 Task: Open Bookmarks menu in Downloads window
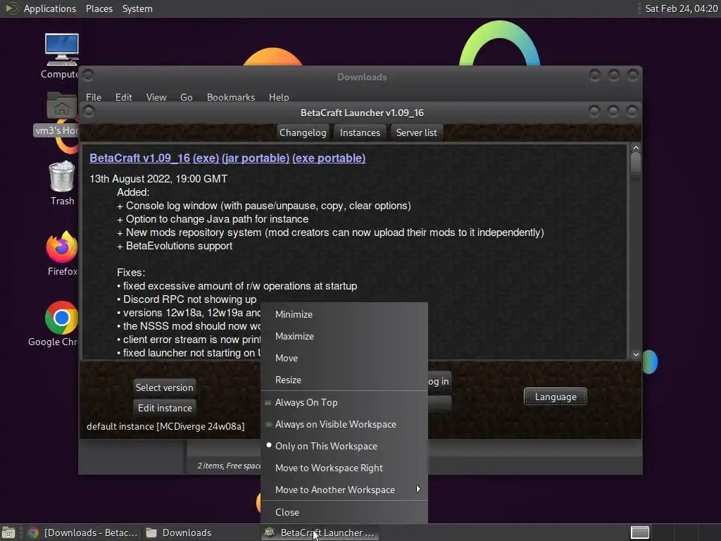click(x=230, y=97)
